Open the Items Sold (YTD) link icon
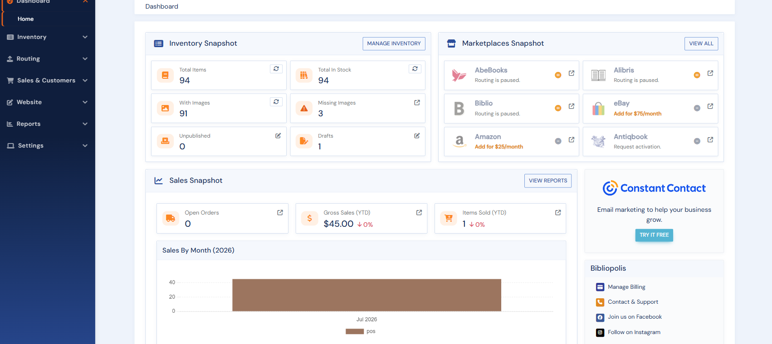The width and height of the screenshot is (772, 344). tap(558, 213)
